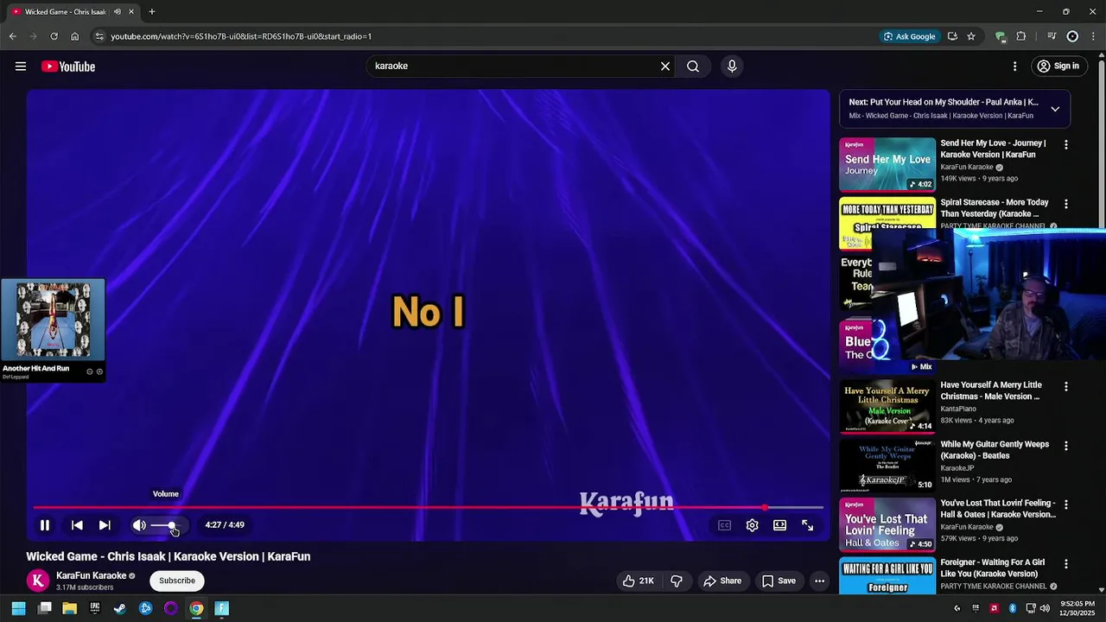Go back in browser history
Screen dimensions: 1106x622
pyautogui.click(x=12, y=36)
